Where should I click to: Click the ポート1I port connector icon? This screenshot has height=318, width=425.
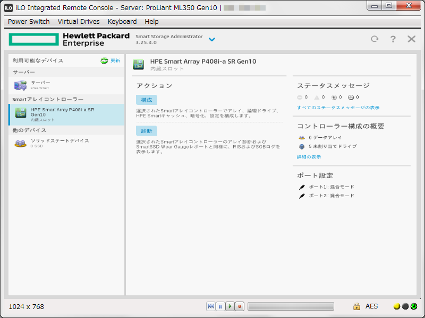click(302, 187)
